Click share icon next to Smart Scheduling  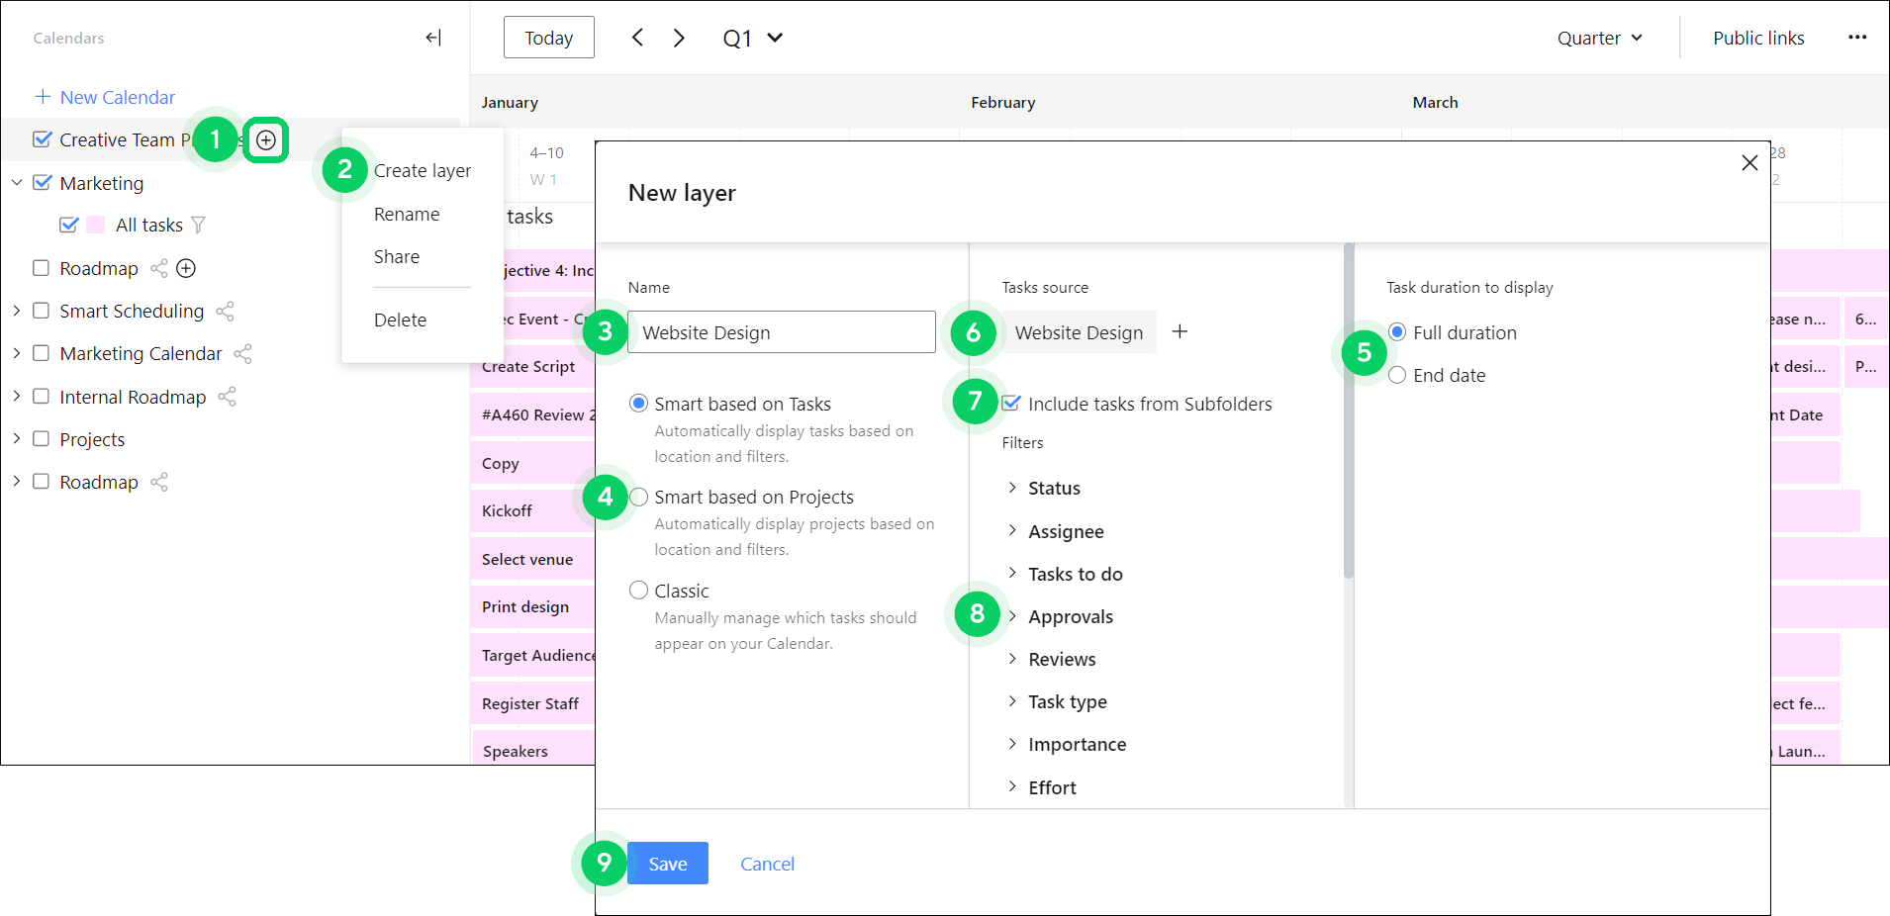point(226,312)
